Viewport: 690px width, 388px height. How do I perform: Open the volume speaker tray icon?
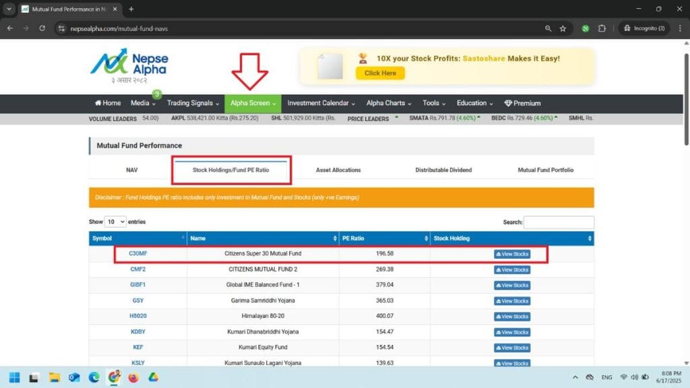tap(634, 377)
